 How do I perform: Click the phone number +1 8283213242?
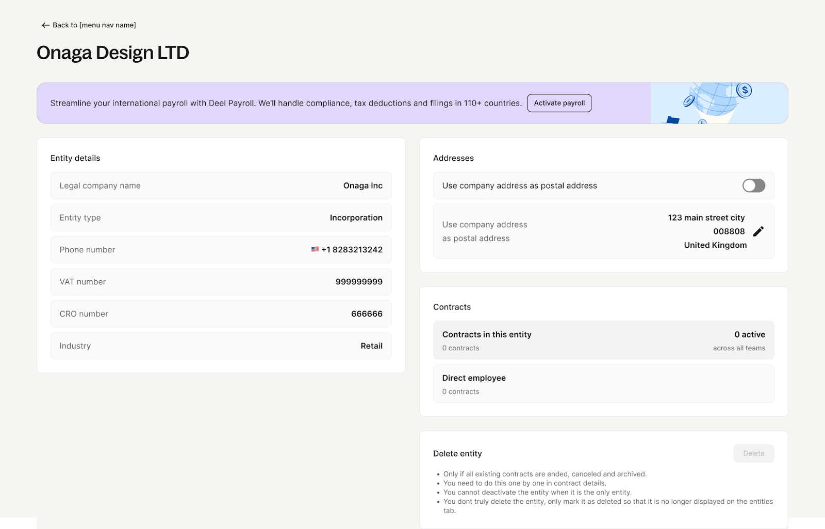coord(352,250)
